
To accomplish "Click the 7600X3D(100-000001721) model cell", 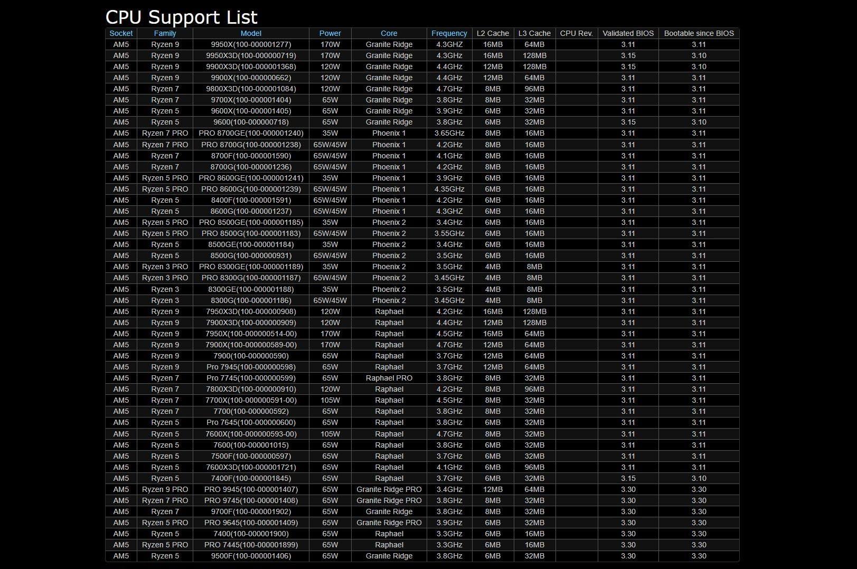I will click(251, 467).
